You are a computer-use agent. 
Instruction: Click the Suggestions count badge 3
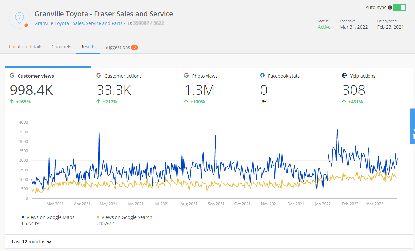click(x=134, y=47)
